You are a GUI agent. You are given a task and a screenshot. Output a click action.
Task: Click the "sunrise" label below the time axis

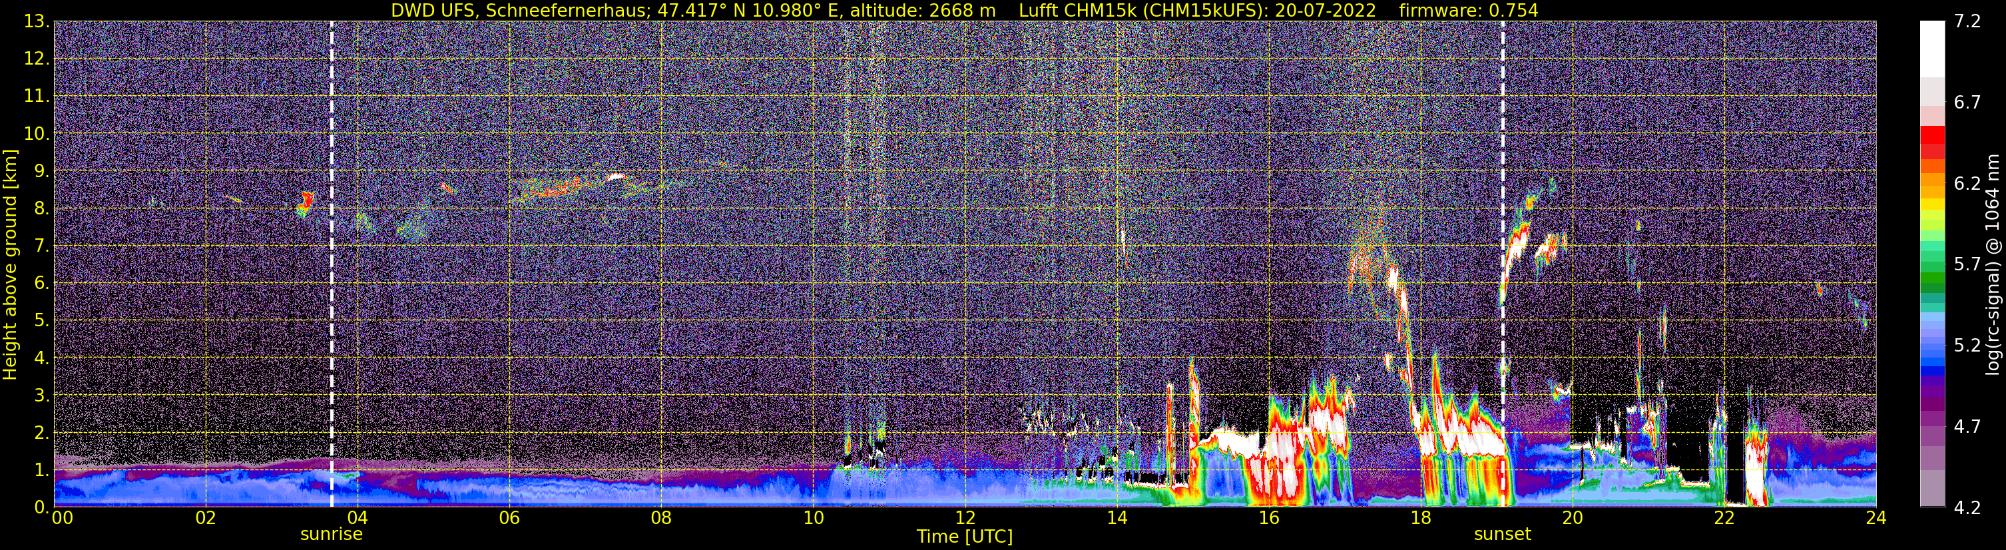(332, 535)
